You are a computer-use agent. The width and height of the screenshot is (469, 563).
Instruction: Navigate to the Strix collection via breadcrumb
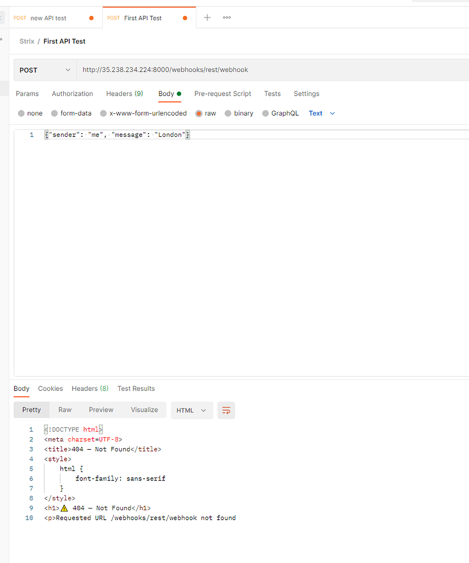[x=26, y=41]
